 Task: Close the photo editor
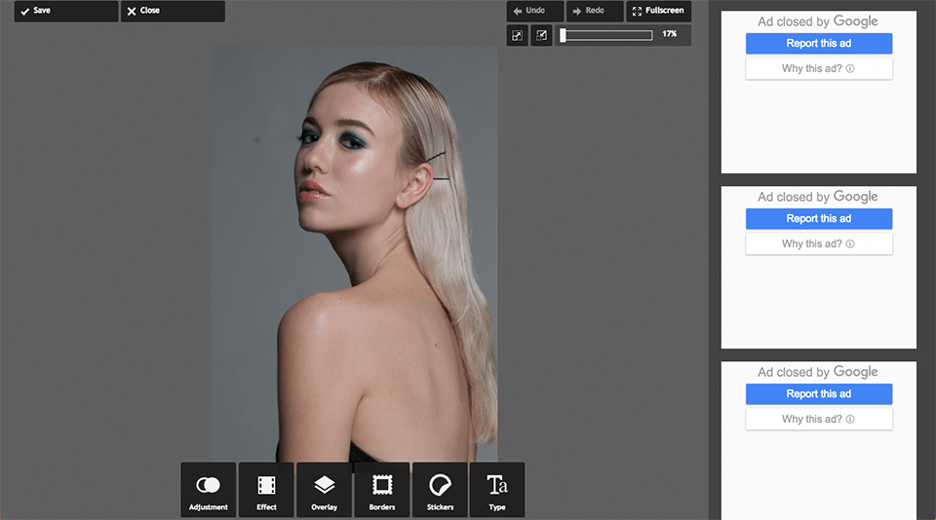pyautogui.click(x=173, y=11)
